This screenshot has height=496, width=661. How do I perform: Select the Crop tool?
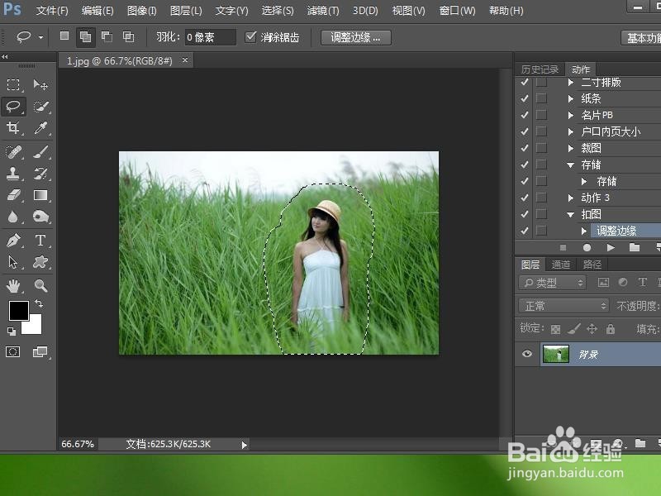pyautogui.click(x=13, y=127)
